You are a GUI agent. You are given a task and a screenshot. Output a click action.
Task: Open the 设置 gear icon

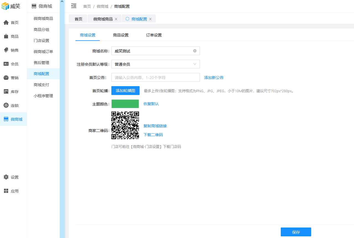point(6,177)
